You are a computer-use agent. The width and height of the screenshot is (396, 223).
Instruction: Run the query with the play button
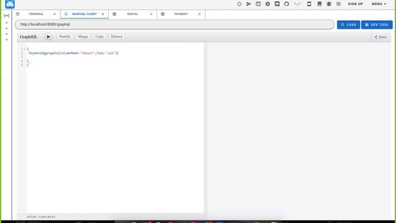48,37
